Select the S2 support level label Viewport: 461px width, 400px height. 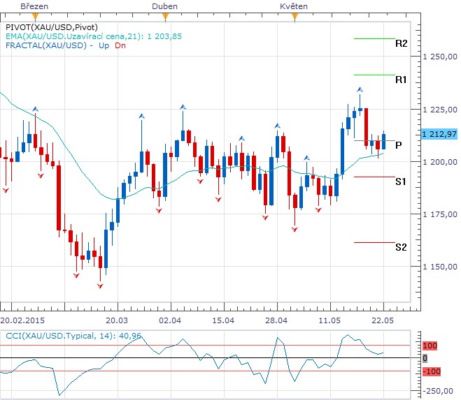(x=401, y=247)
